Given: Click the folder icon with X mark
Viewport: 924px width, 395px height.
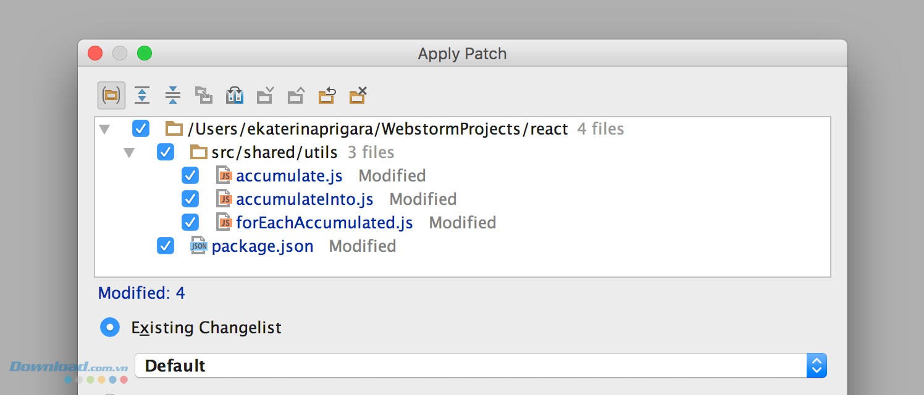Looking at the screenshot, I should pos(358,95).
